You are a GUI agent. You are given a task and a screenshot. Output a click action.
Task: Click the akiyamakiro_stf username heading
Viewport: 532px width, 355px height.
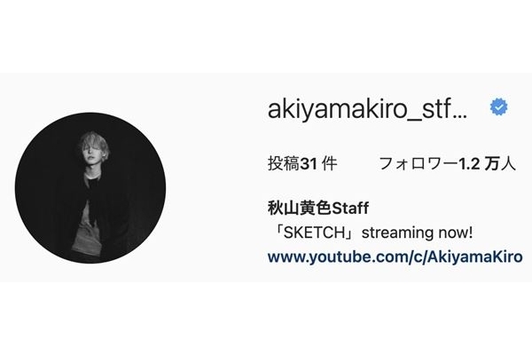[367, 109]
